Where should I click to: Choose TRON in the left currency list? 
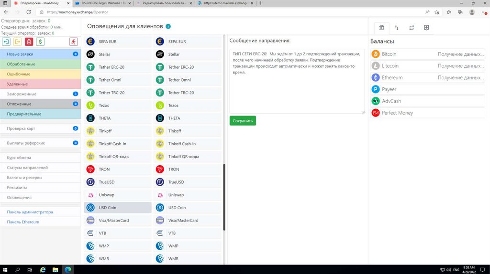(x=118, y=169)
